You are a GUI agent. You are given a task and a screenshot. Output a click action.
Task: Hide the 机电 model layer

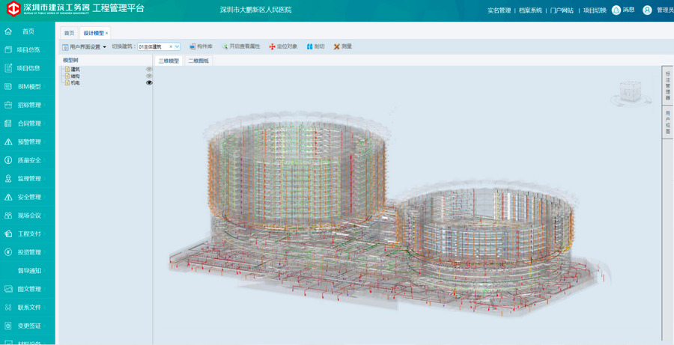click(149, 83)
